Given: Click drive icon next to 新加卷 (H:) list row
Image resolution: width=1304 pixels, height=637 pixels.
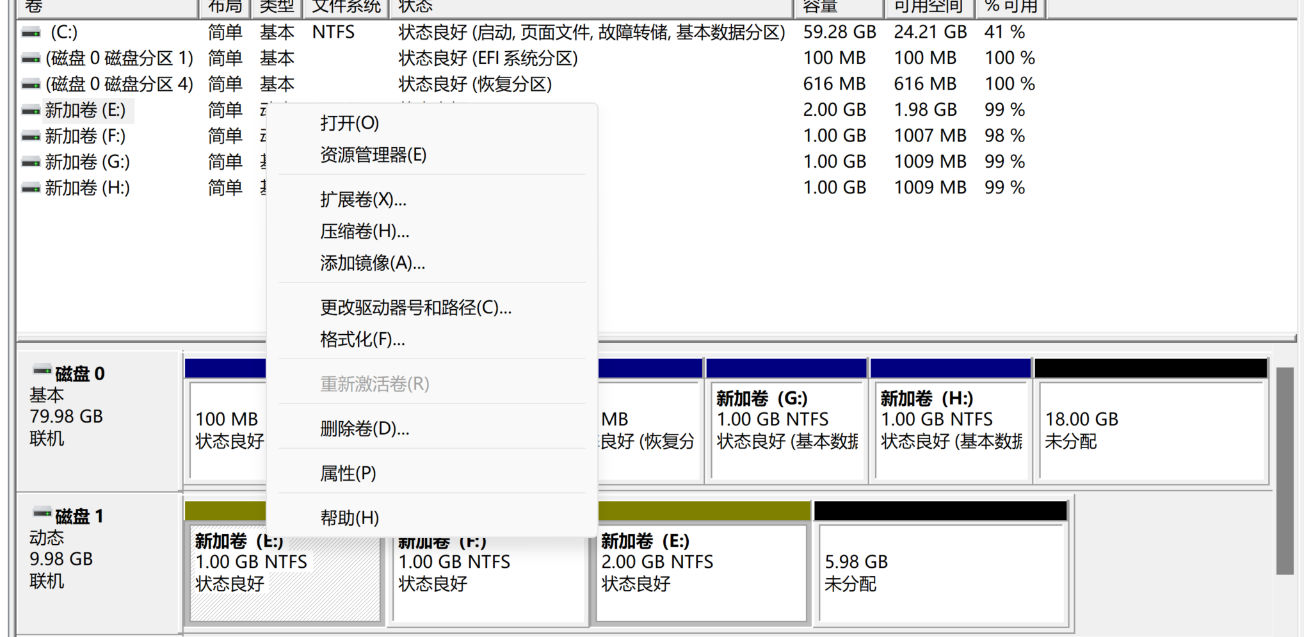Looking at the screenshot, I should point(31,188).
